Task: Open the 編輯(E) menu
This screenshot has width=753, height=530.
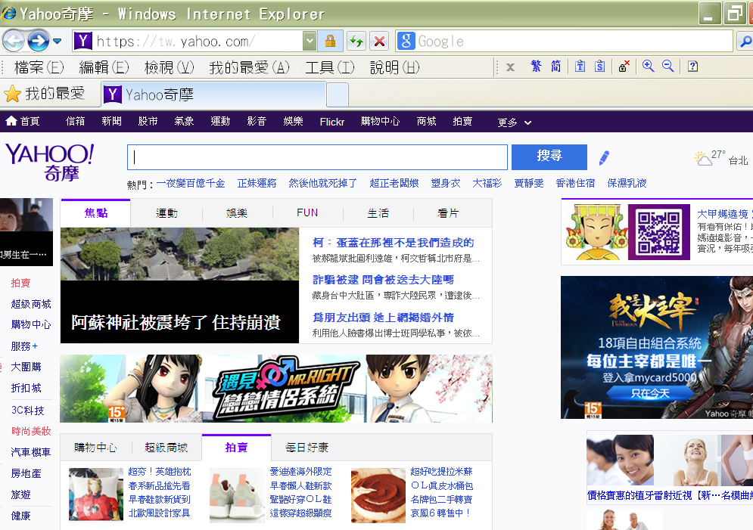Action: 104,67
